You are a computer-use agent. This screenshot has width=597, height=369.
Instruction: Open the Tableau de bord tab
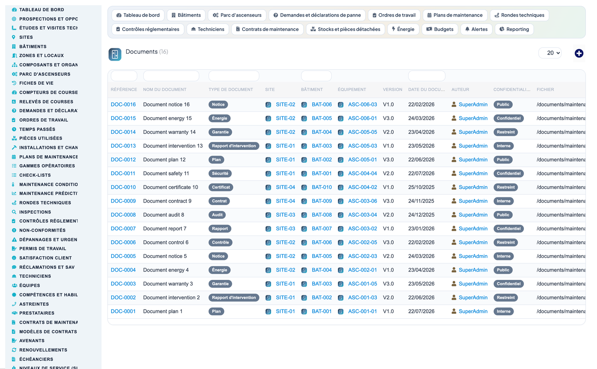(138, 15)
